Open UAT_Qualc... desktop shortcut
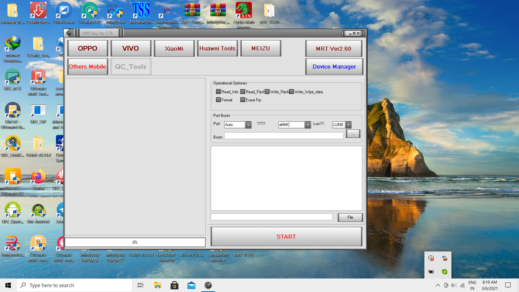The image size is (519, 292). point(13,213)
